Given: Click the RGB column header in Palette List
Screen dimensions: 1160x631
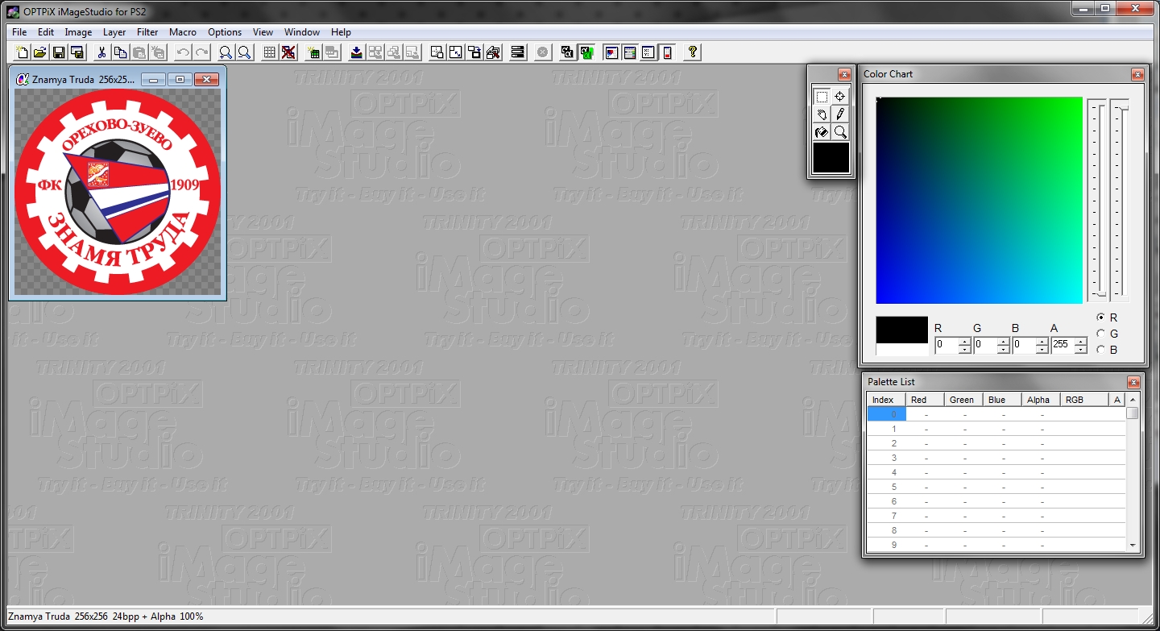Looking at the screenshot, I should pos(1084,400).
